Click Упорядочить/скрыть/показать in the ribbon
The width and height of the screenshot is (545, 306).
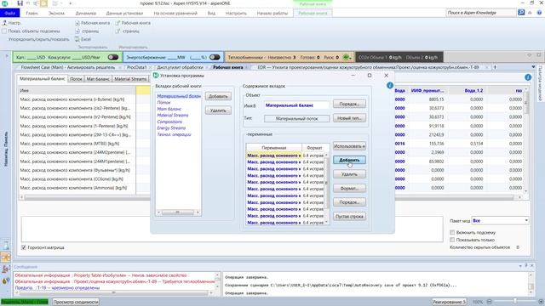tap(38, 39)
